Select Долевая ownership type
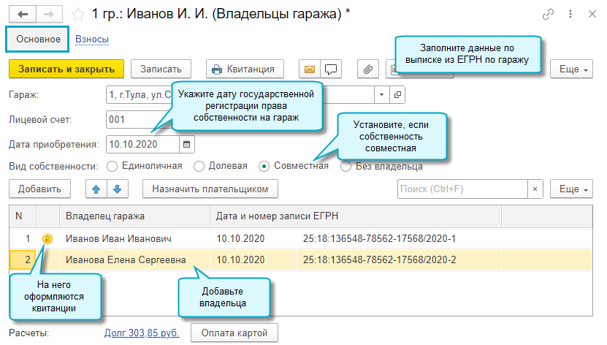This screenshot has width=607, height=345. click(221, 166)
